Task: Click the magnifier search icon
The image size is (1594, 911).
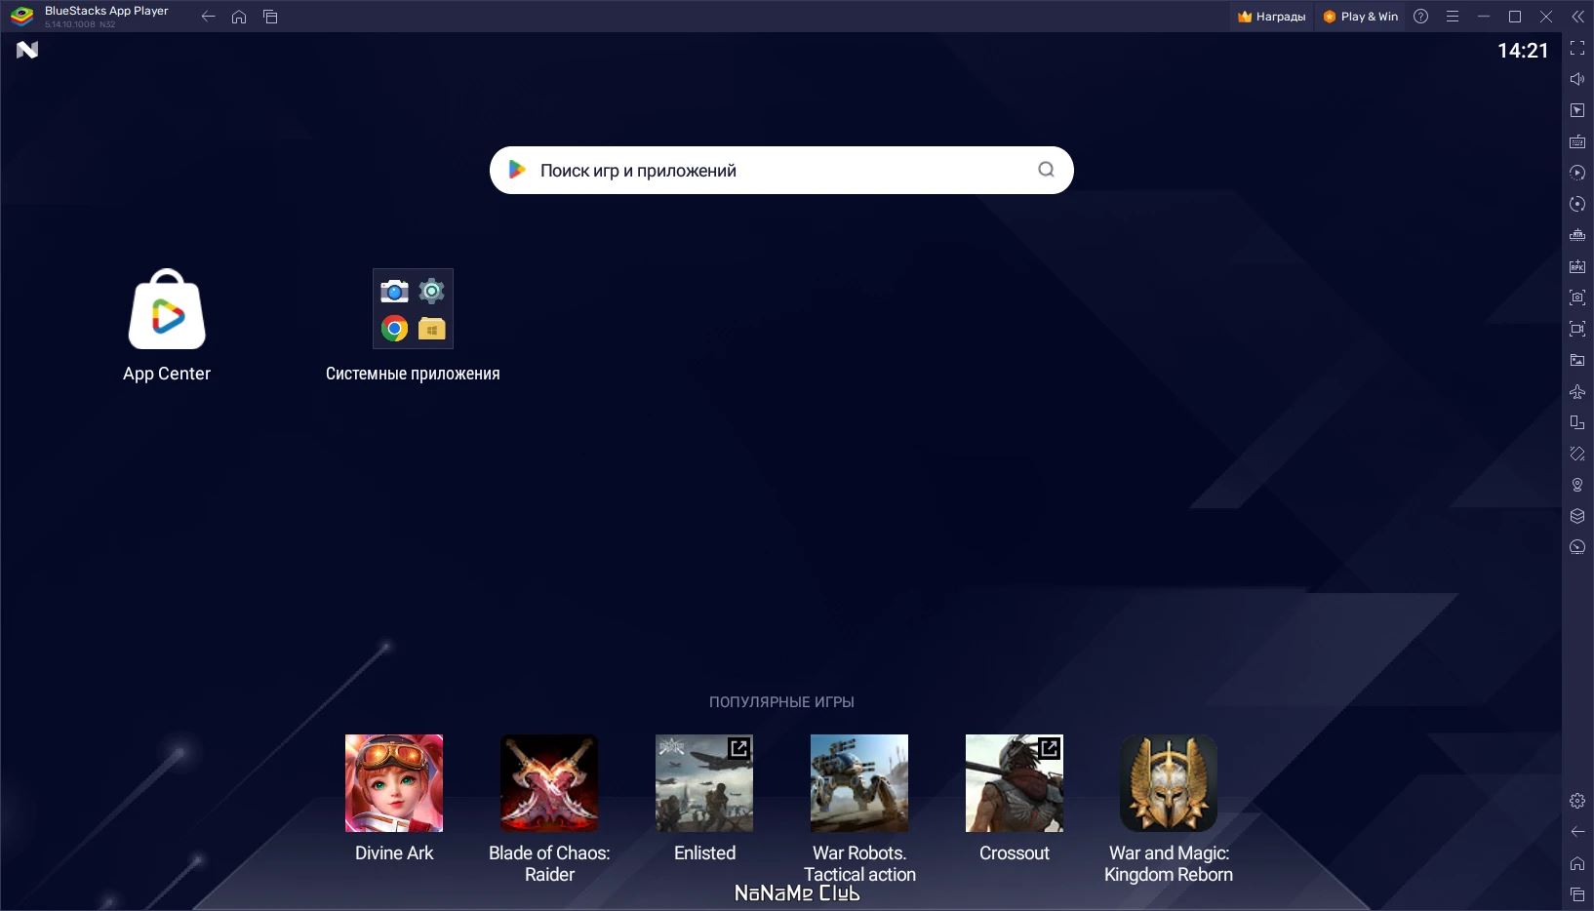Action: click(1046, 170)
